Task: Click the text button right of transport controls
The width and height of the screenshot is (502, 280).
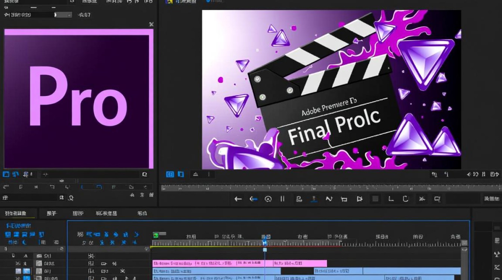Action: click(x=492, y=199)
